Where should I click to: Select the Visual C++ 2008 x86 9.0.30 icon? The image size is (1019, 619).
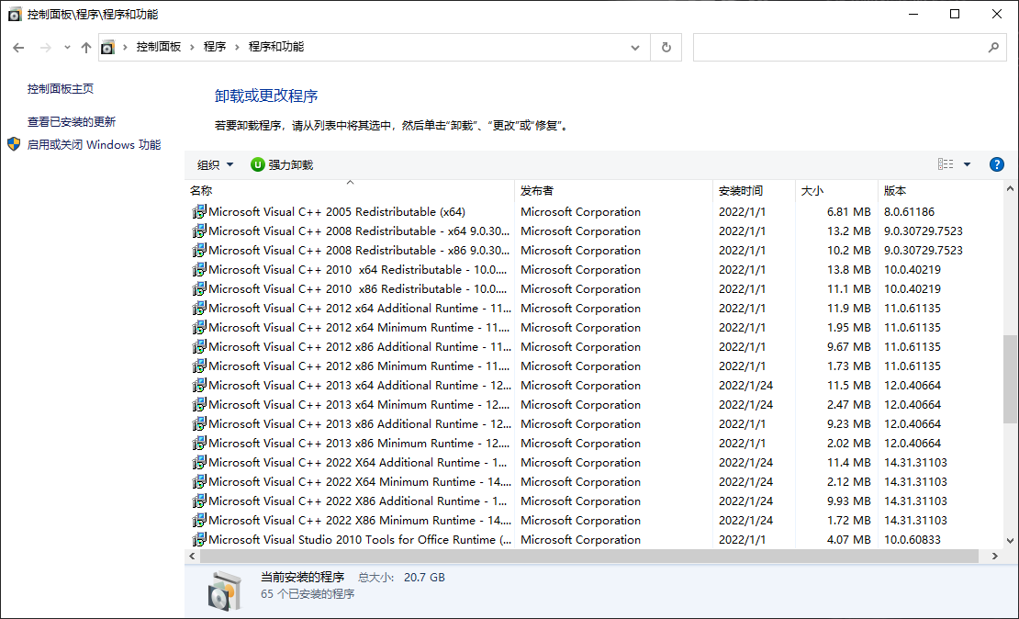point(199,251)
